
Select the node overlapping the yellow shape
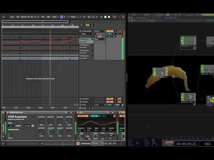pyautogui.click(x=160, y=72)
